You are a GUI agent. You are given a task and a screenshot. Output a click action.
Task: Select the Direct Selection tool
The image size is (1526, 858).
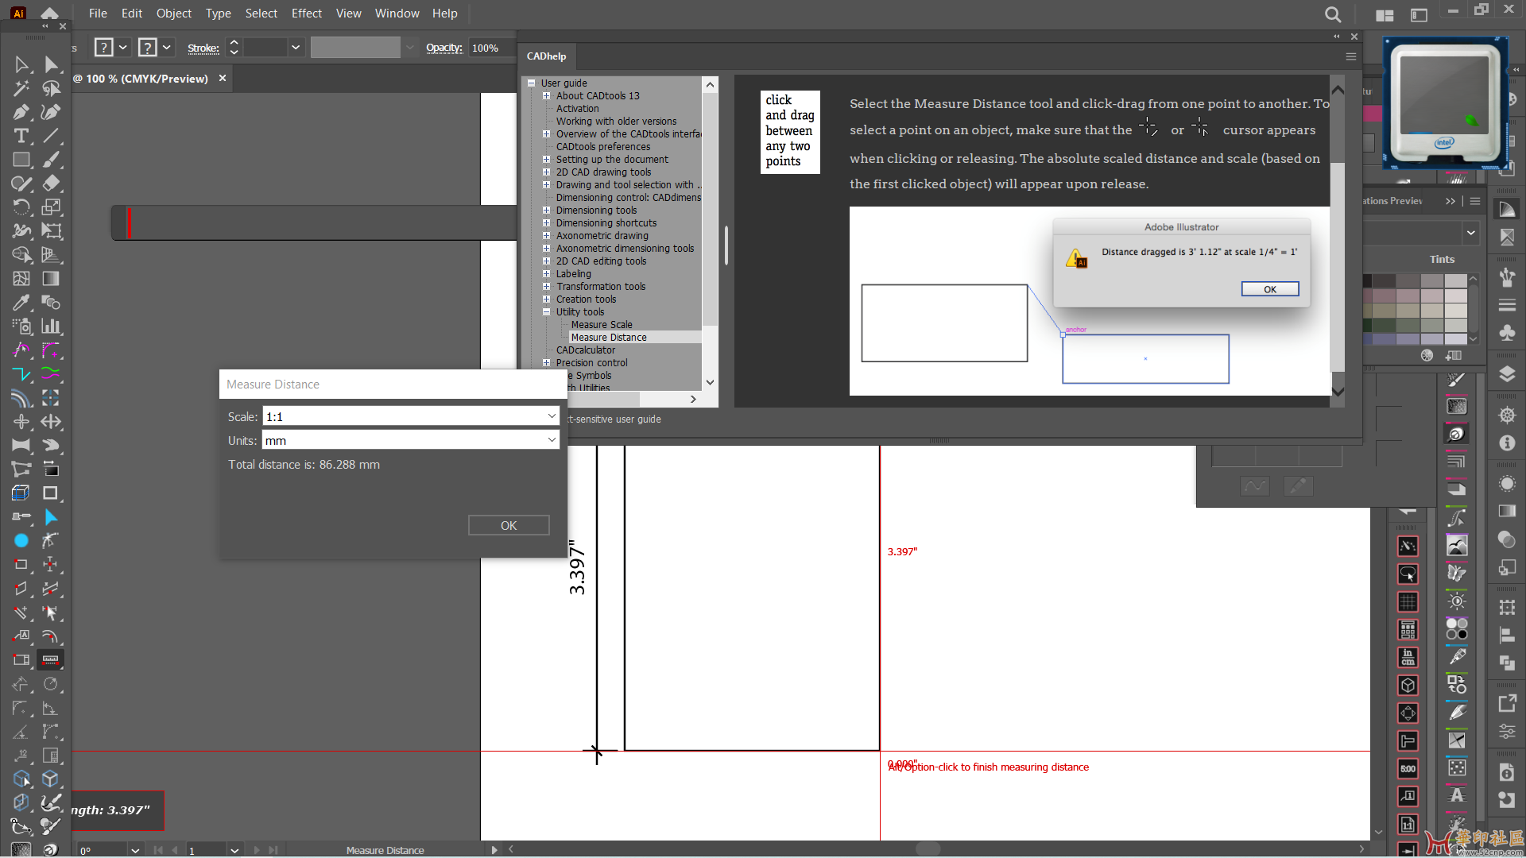point(51,64)
